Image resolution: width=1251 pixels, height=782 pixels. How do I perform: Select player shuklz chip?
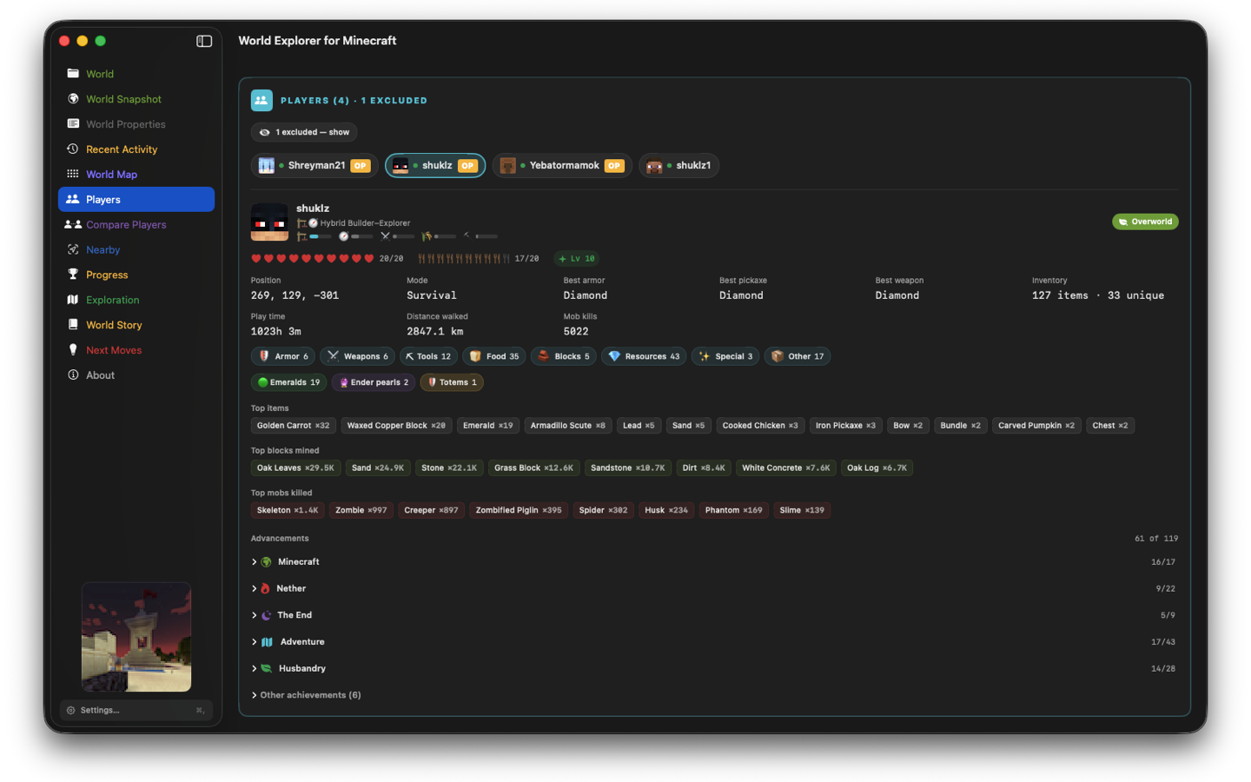coord(435,165)
